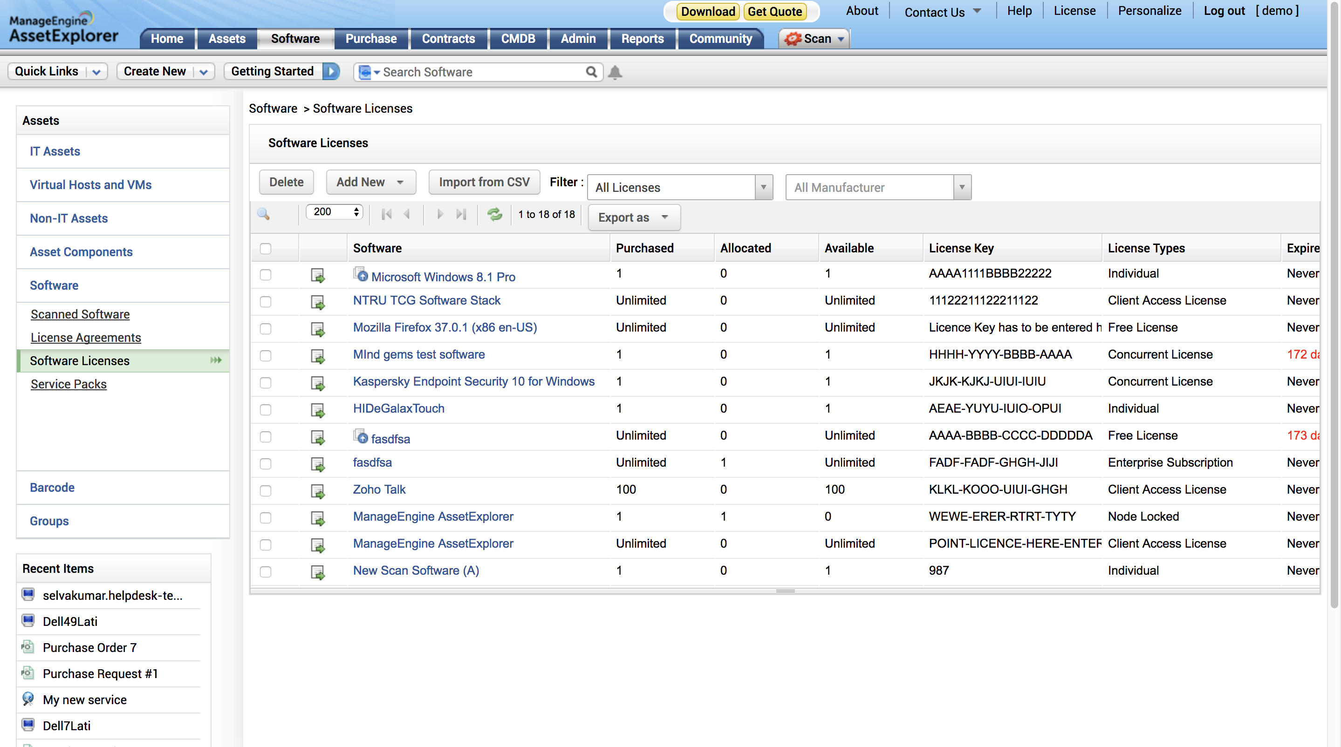Switch to the Contracts tab
This screenshot has height=747, width=1341.
448,39
